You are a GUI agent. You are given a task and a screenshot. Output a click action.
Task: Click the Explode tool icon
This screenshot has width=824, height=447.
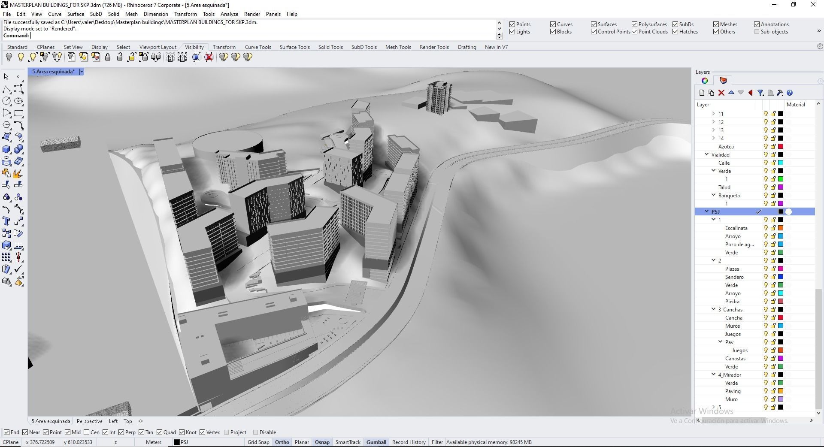point(18,173)
